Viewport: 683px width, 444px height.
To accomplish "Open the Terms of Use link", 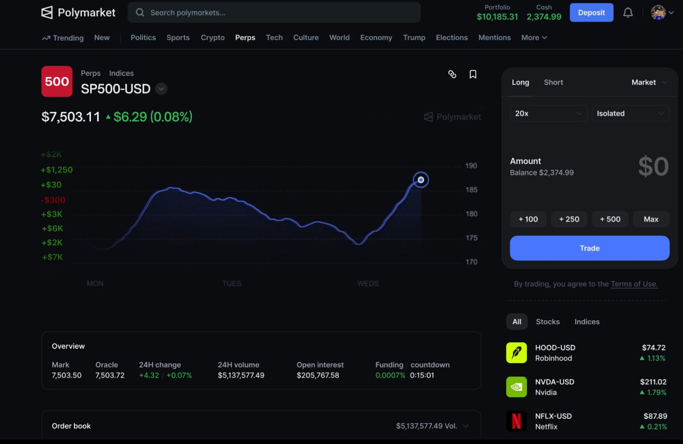I will [634, 284].
